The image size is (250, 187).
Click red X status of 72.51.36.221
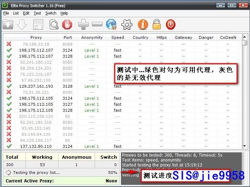coord(9,92)
